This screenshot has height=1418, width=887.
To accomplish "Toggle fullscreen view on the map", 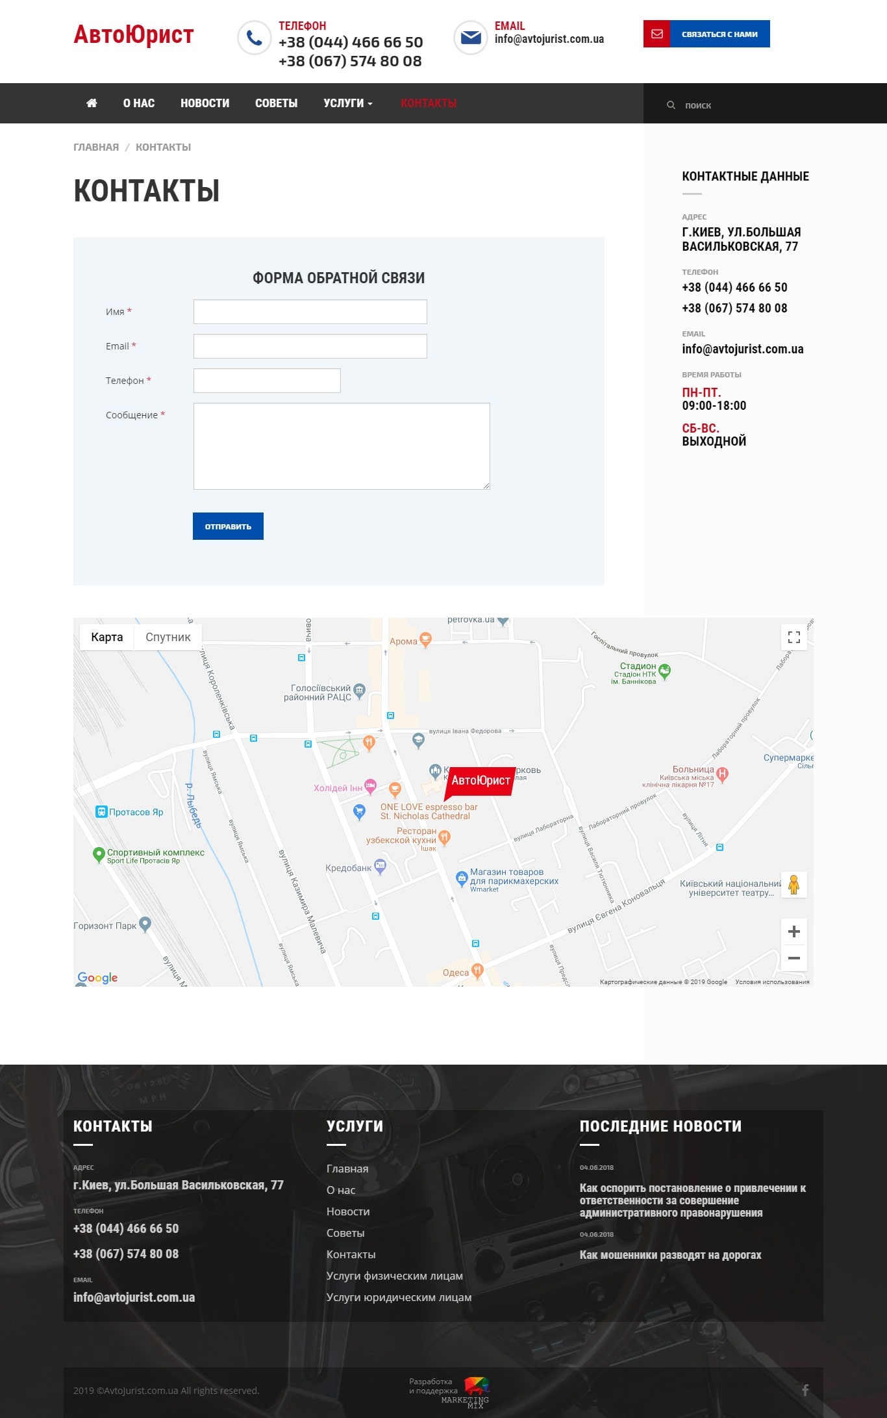I will click(x=793, y=637).
